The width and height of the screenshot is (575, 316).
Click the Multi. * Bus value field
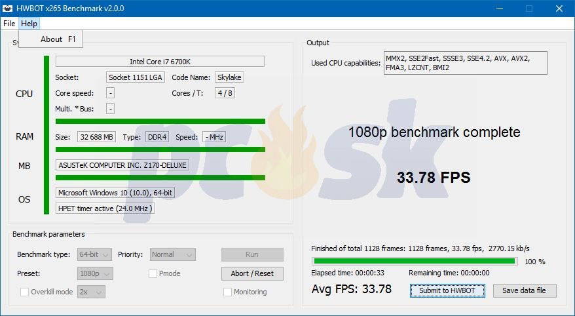[111, 109]
